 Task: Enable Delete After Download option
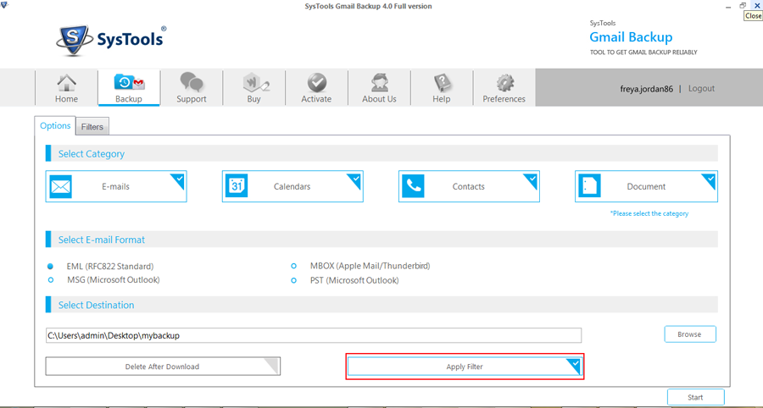[163, 367]
